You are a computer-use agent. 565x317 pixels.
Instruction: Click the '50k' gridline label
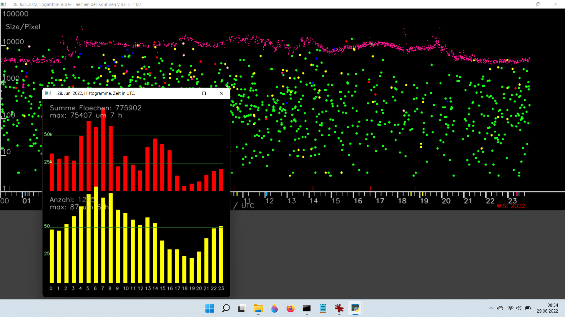[48, 134]
